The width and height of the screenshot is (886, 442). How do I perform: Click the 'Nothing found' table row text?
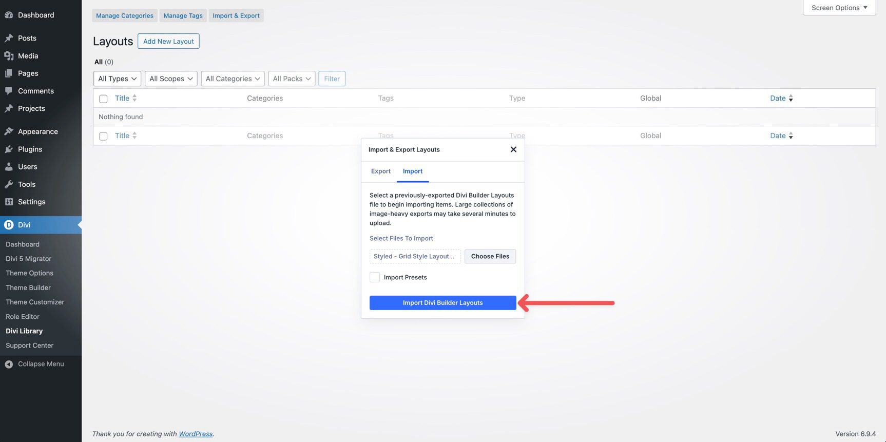click(121, 117)
